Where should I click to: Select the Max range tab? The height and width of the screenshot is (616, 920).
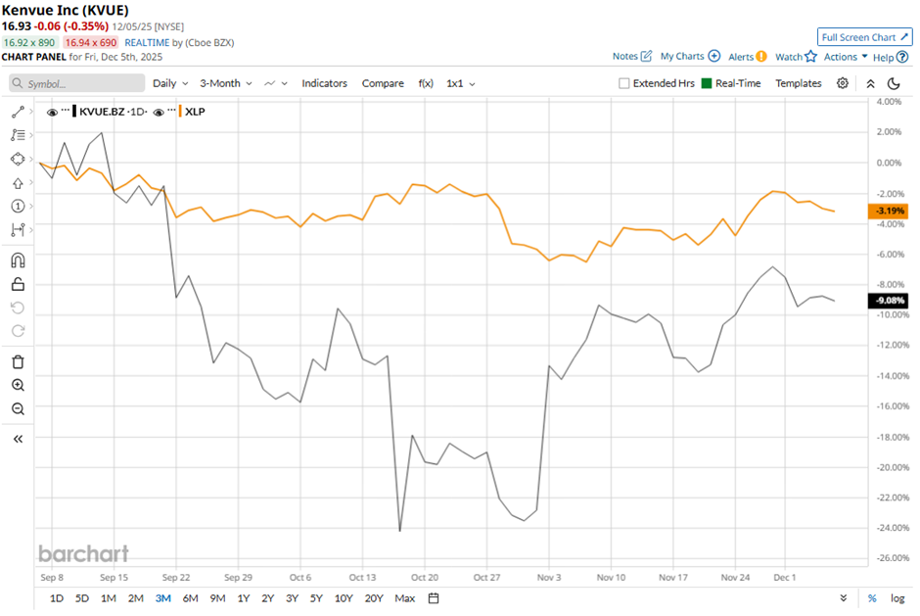point(405,598)
